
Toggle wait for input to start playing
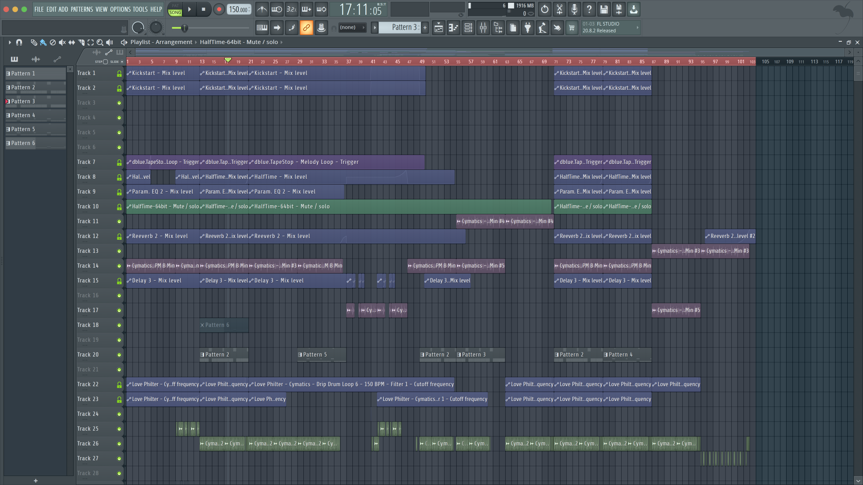[x=277, y=9]
